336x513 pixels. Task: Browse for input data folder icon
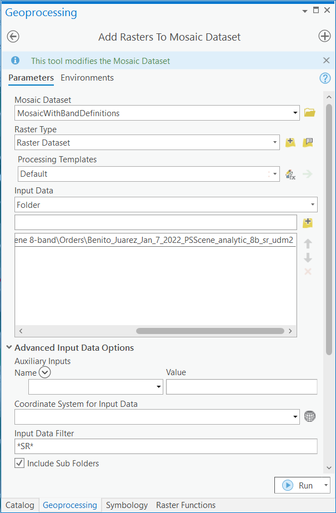point(308,223)
